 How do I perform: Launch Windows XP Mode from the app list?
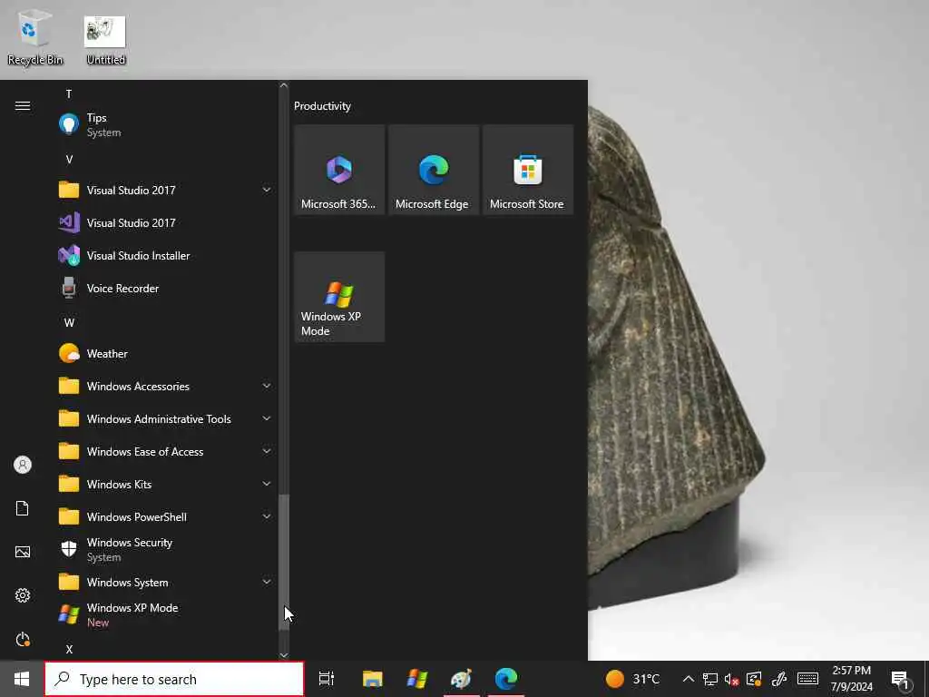pos(165,614)
